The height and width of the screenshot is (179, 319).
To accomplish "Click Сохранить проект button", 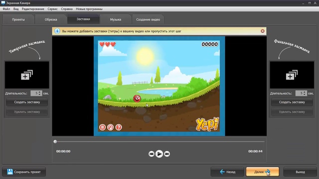I will point(24,172).
